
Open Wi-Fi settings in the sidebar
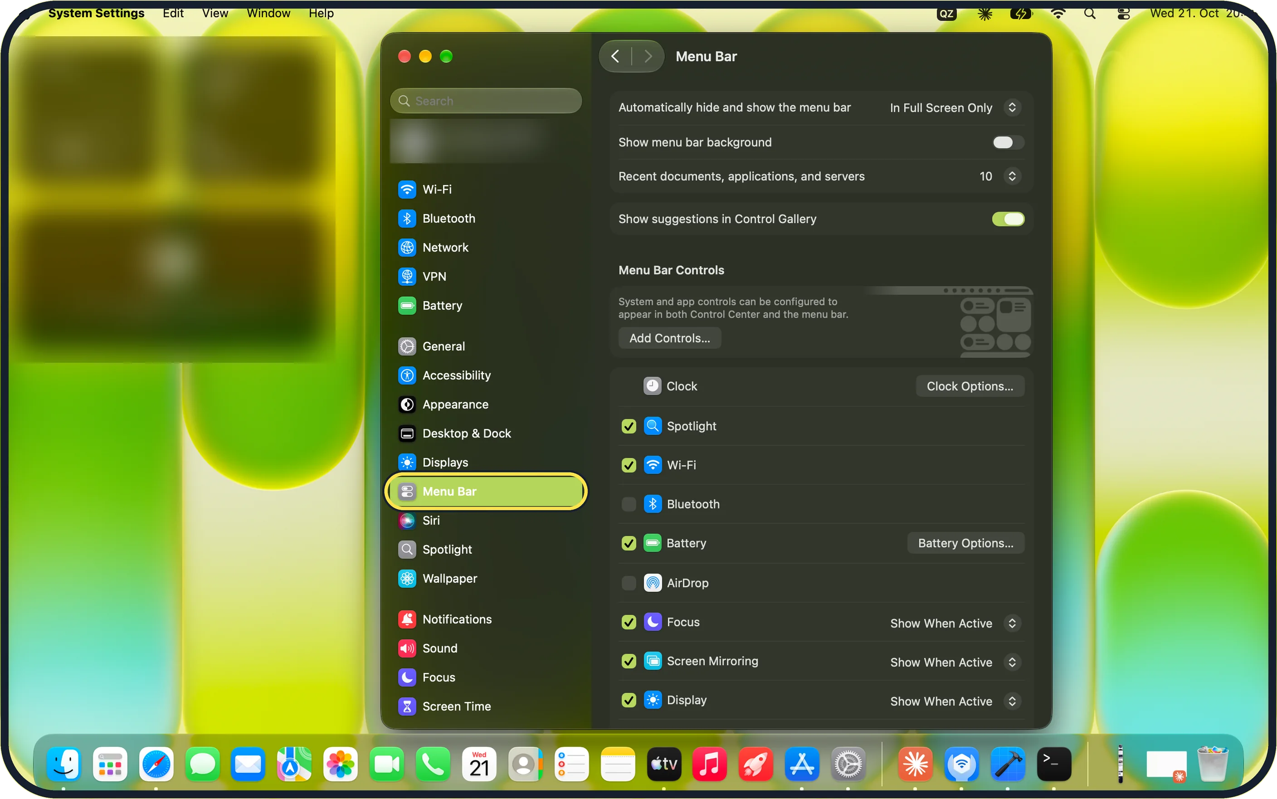pyautogui.click(x=485, y=189)
